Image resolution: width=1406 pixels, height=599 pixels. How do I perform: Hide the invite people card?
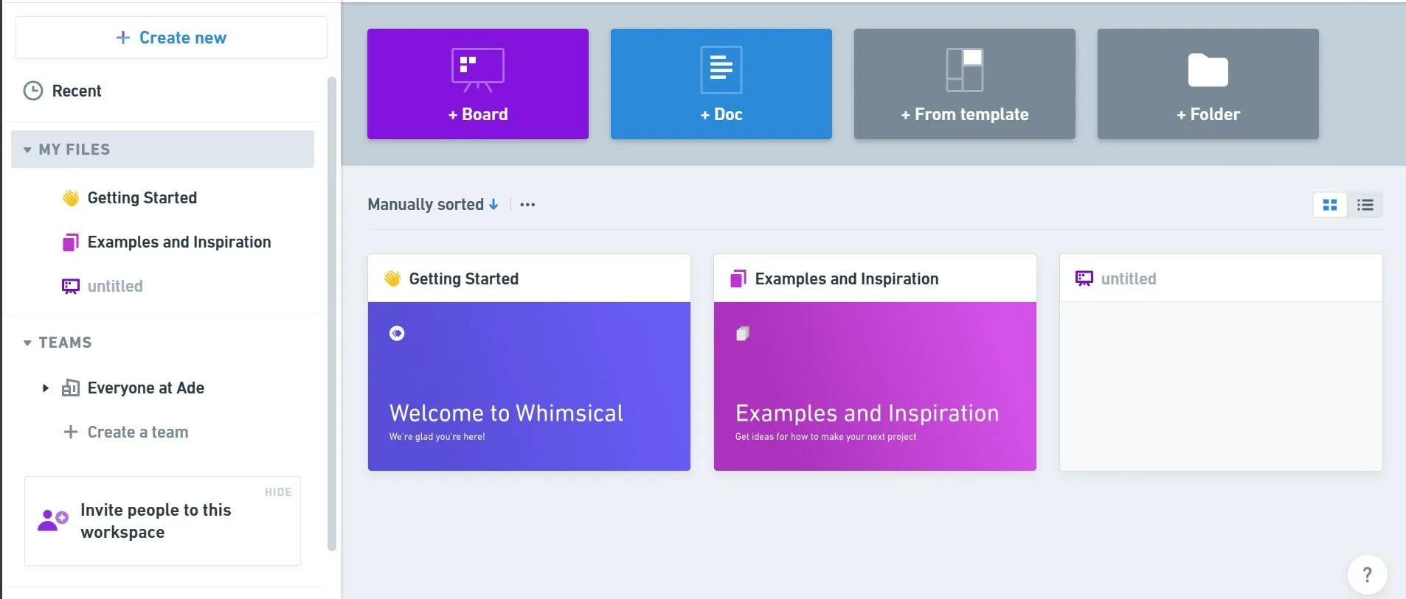pos(278,492)
